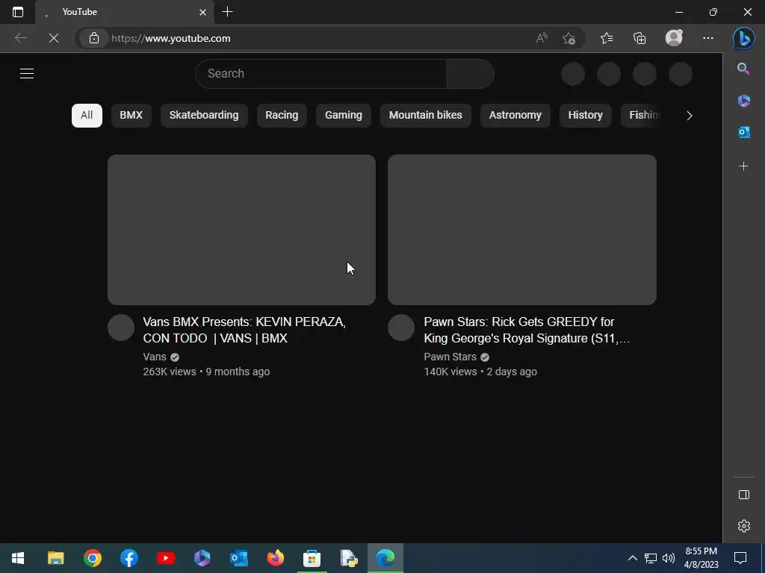The image size is (765, 573).
Task: Open Bing chat sidebar button
Action: tap(743, 38)
